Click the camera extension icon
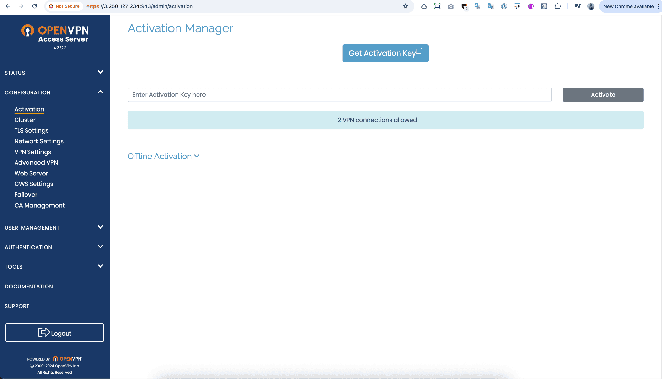Screen dimensions: 662x379 451,6
